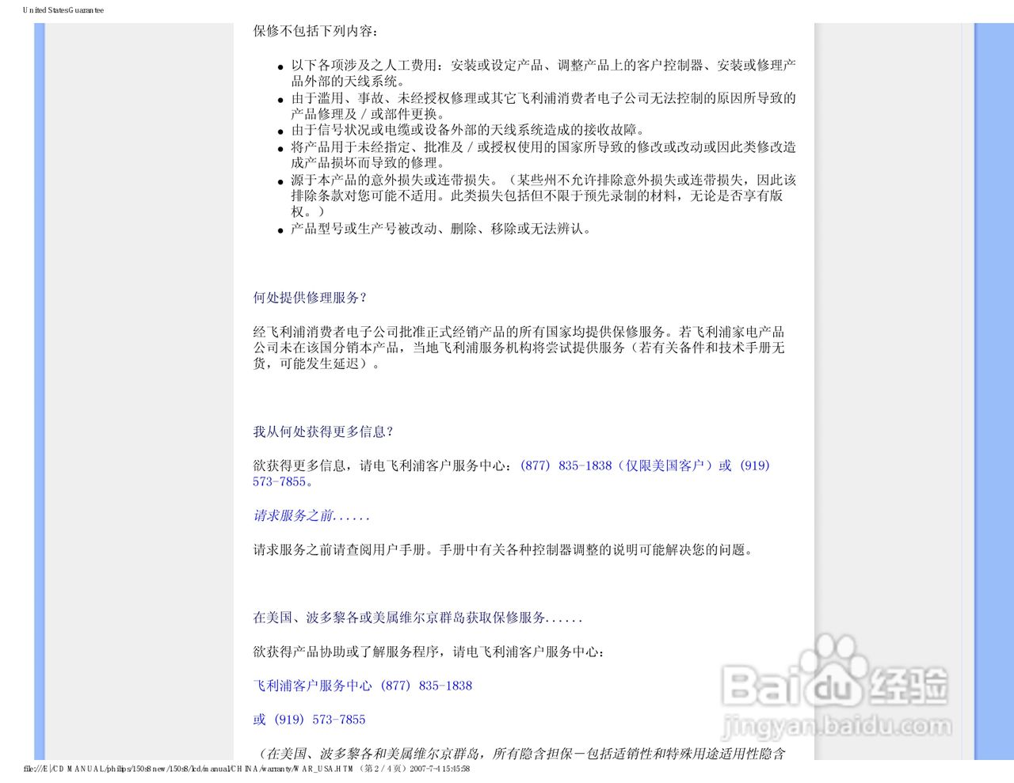This screenshot has width=1014, height=783.
Task: Click bullet 产品型号或生产号被改动
Action: 441,229
